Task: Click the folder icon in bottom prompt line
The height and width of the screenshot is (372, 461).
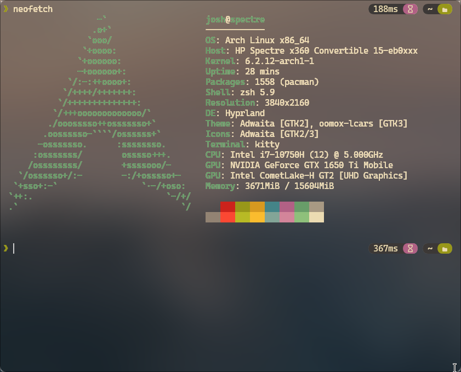Action: point(445,249)
